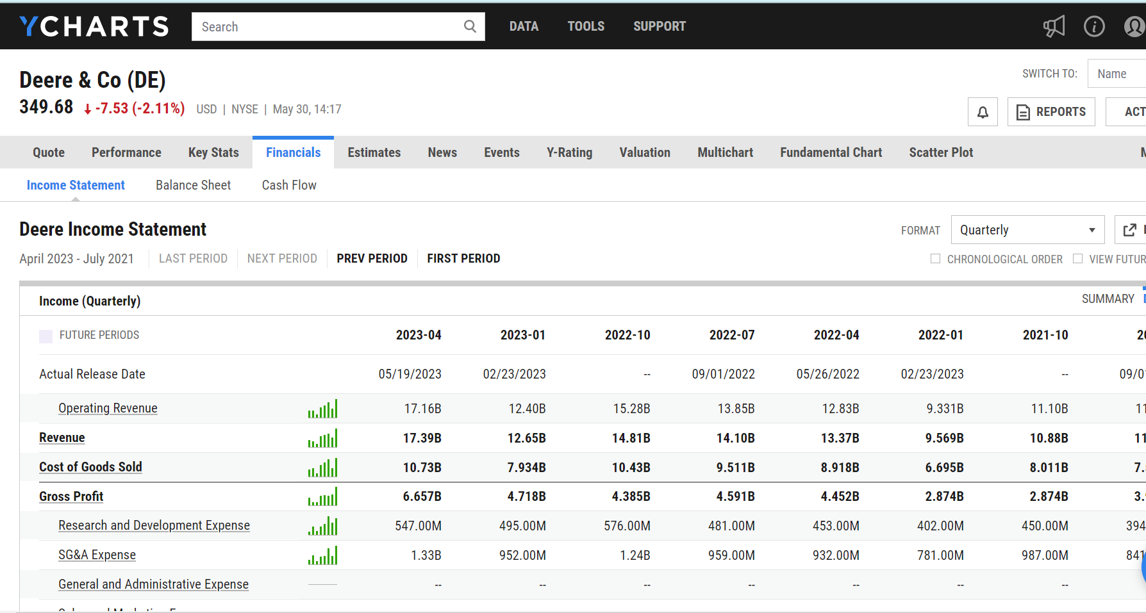Click the SUMMARY view link
The width and height of the screenshot is (1146, 613).
1108,299
